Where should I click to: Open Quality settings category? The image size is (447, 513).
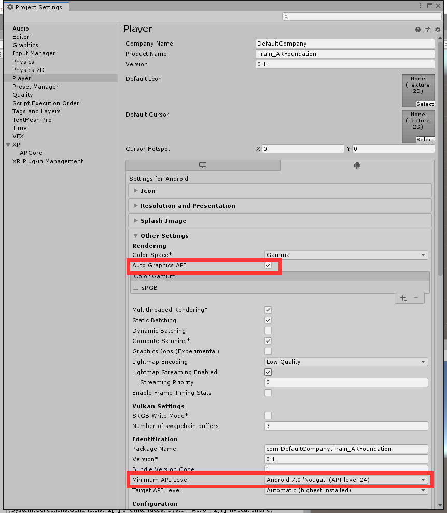pos(23,95)
